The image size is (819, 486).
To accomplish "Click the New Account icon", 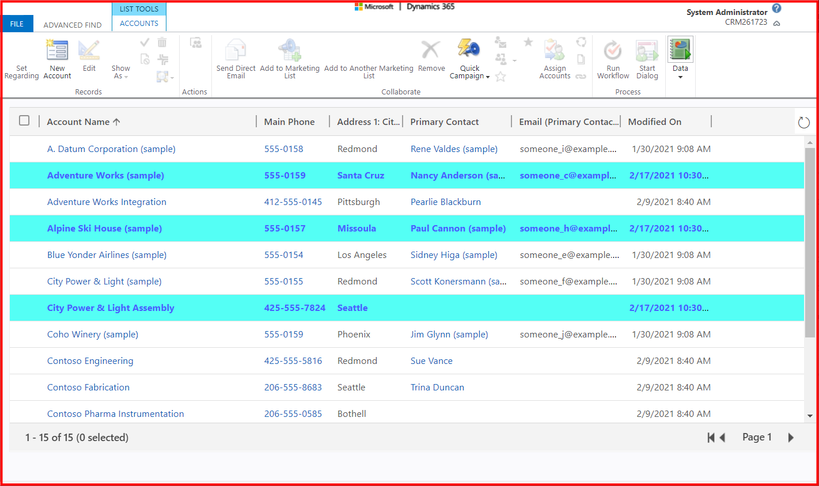I will click(x=57, y=51).
